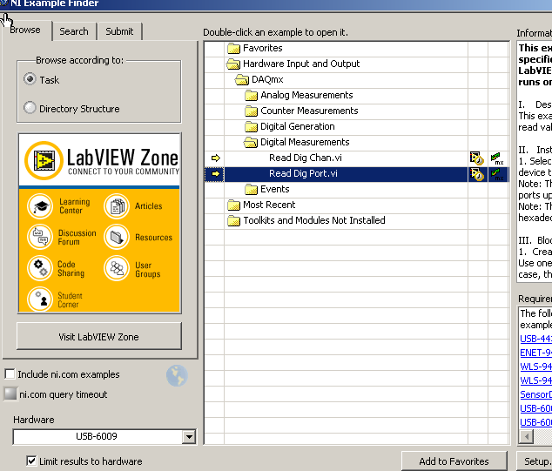
Task: Select the Read Dig Chan.vi example
Action: click(x=306, y=158)
